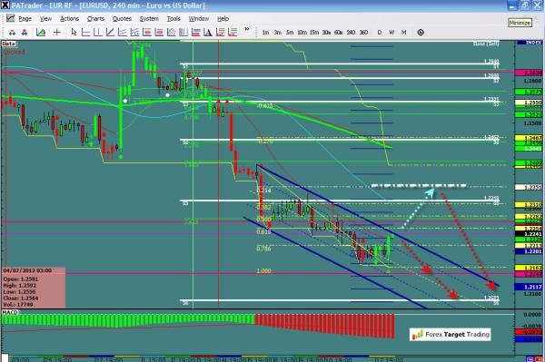Viewport: 545px width, 362px height.
Task: Click the red and blue rectangle tool
Action: [x=195, y=33]
